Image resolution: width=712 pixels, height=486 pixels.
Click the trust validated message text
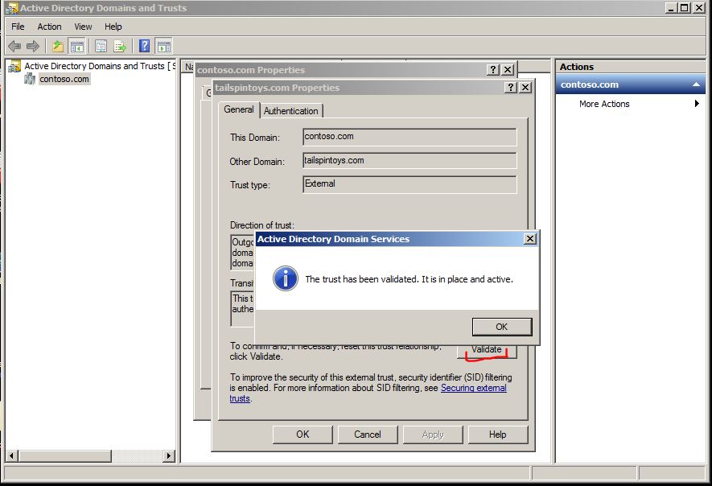[409, 279]
